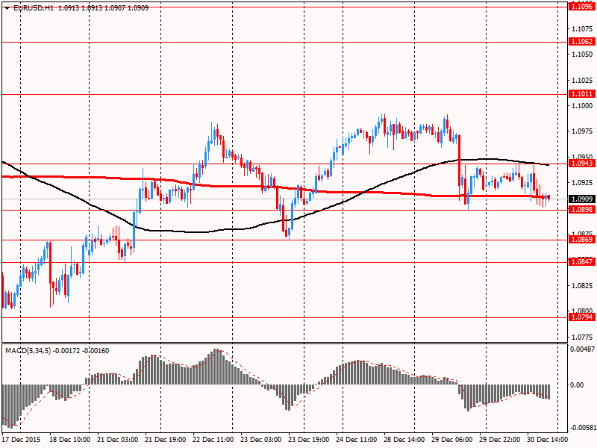
Task: Select the 1.0869 support level label
Action: [x=582, y=239]
